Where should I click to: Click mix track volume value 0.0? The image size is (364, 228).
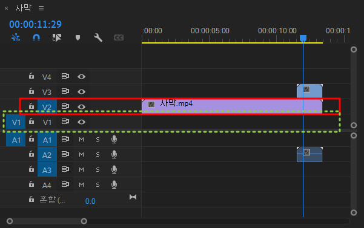tap(90, 201)
